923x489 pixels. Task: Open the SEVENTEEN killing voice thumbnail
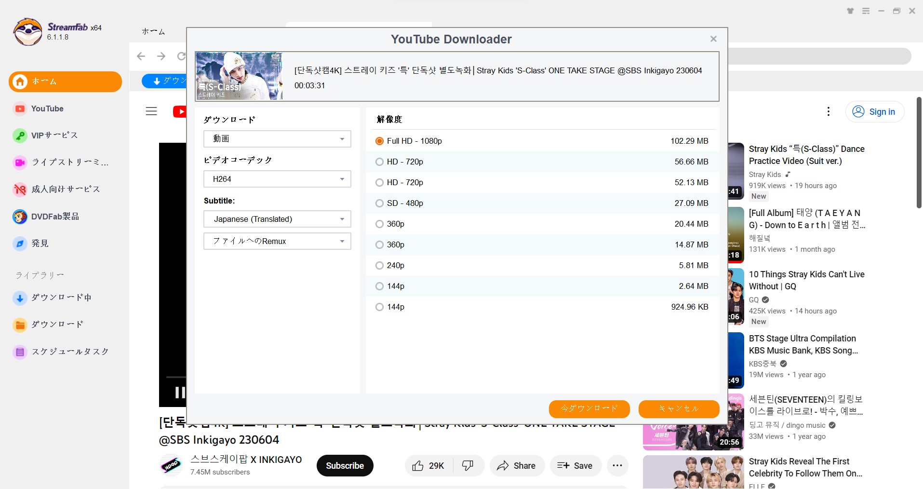pos(693,422)
